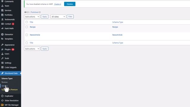Viewport: 190px width, 107px height.
Task: Sort by Title column header
Action: (x=31, y=22)
